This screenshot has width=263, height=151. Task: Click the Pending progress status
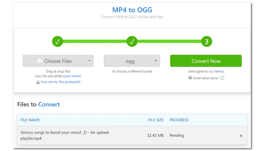[177, 135]
